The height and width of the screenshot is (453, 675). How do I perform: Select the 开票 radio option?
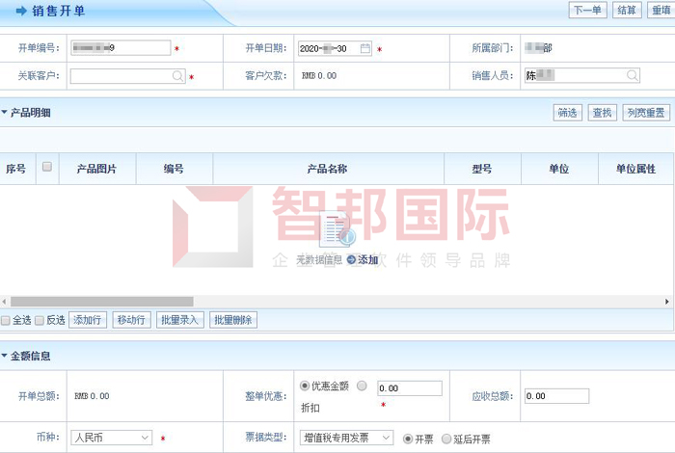408,439
